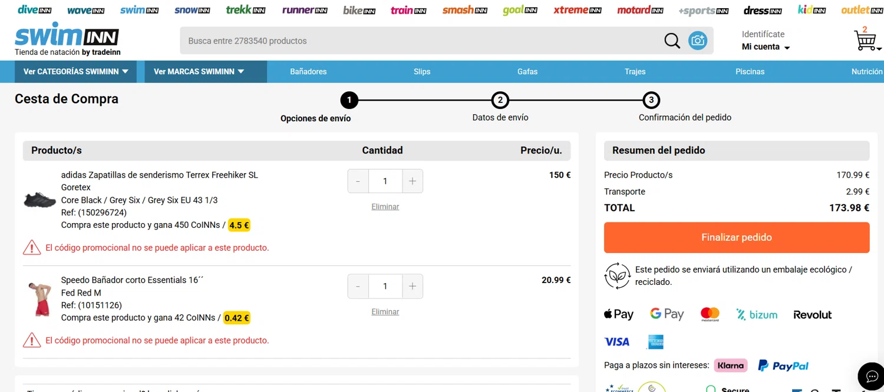884x392 pixels.
Task: Increase quantity of adidas Terrex Freehiker
Action: tap(413, 181)
